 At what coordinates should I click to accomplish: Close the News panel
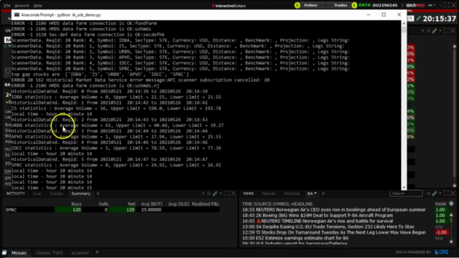(x=453, y=193)
